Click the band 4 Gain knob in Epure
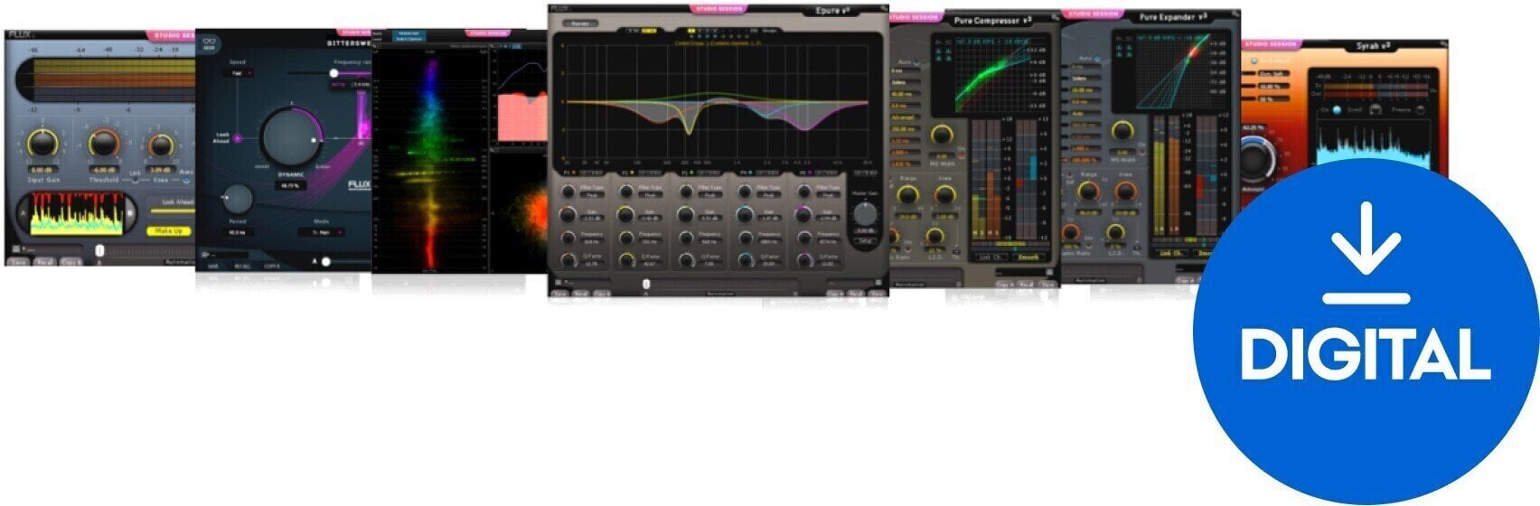Image resolution: width=1540 pixels, height=506 pixels. pyautogui.click(x=746, y=215)
